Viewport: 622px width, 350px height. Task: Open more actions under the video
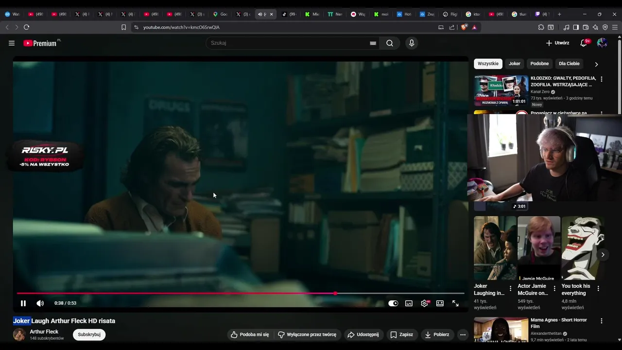tap(463, 334)
